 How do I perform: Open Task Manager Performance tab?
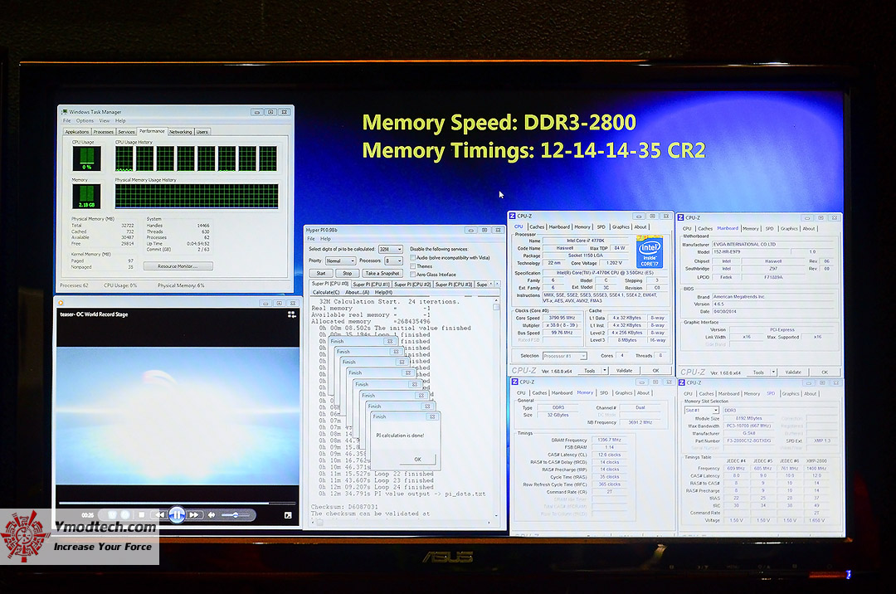pyautogui.click(x=152, y=131)
